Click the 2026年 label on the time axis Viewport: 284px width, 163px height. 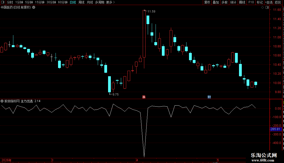coord(7,160)
